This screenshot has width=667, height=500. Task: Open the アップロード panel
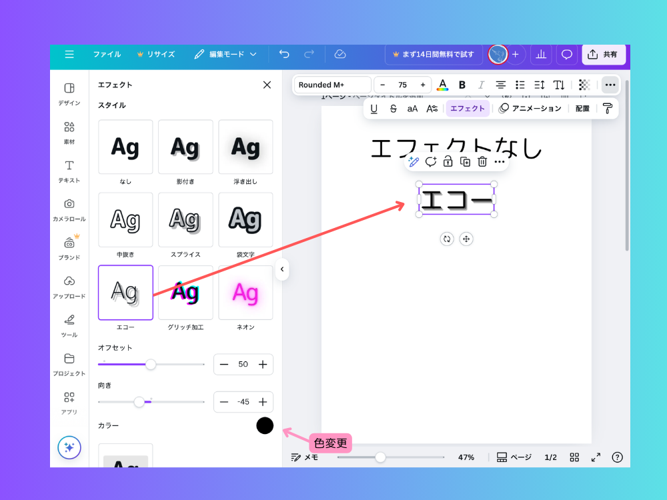pyautogui.click(x=69, y=287)
